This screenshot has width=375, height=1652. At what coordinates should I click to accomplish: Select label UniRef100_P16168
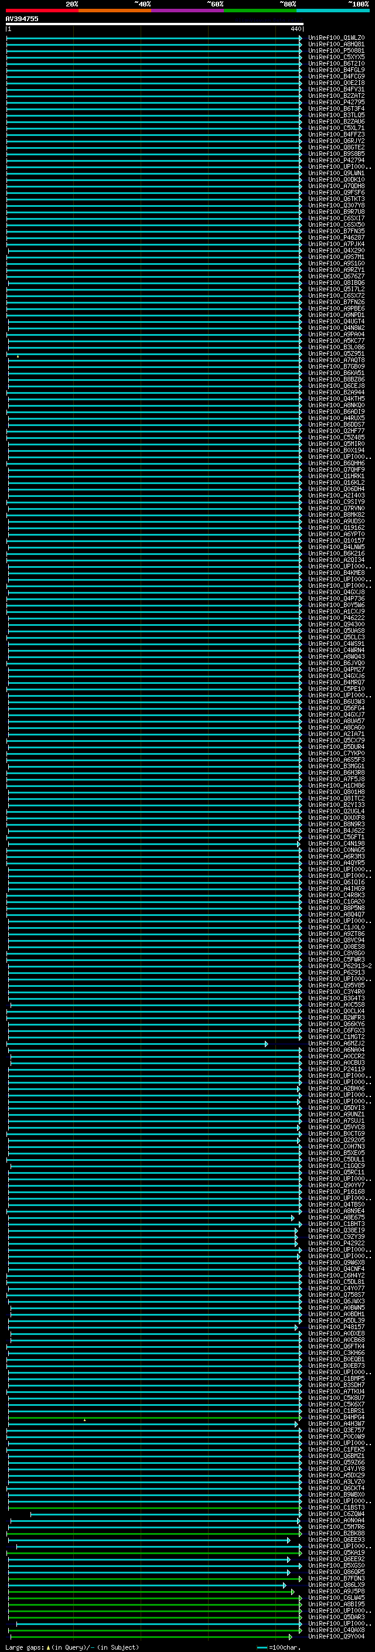coord(336,1191)
